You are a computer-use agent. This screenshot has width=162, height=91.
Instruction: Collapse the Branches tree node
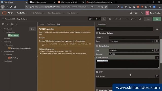(4, 55)
